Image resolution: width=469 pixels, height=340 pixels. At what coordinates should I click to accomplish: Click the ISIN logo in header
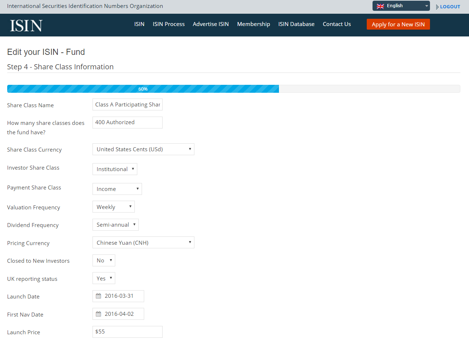(26, 26)
